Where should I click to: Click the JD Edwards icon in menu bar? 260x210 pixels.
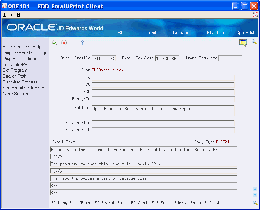[x=255, y=15]
